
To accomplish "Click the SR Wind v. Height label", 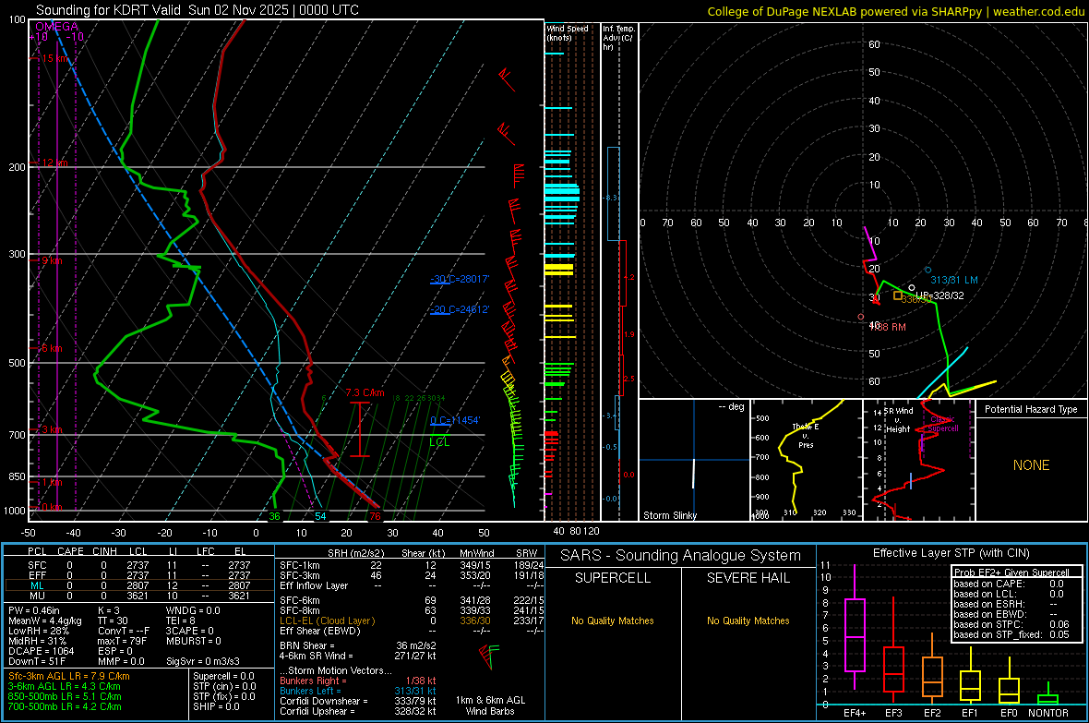I will coord(899,420).
